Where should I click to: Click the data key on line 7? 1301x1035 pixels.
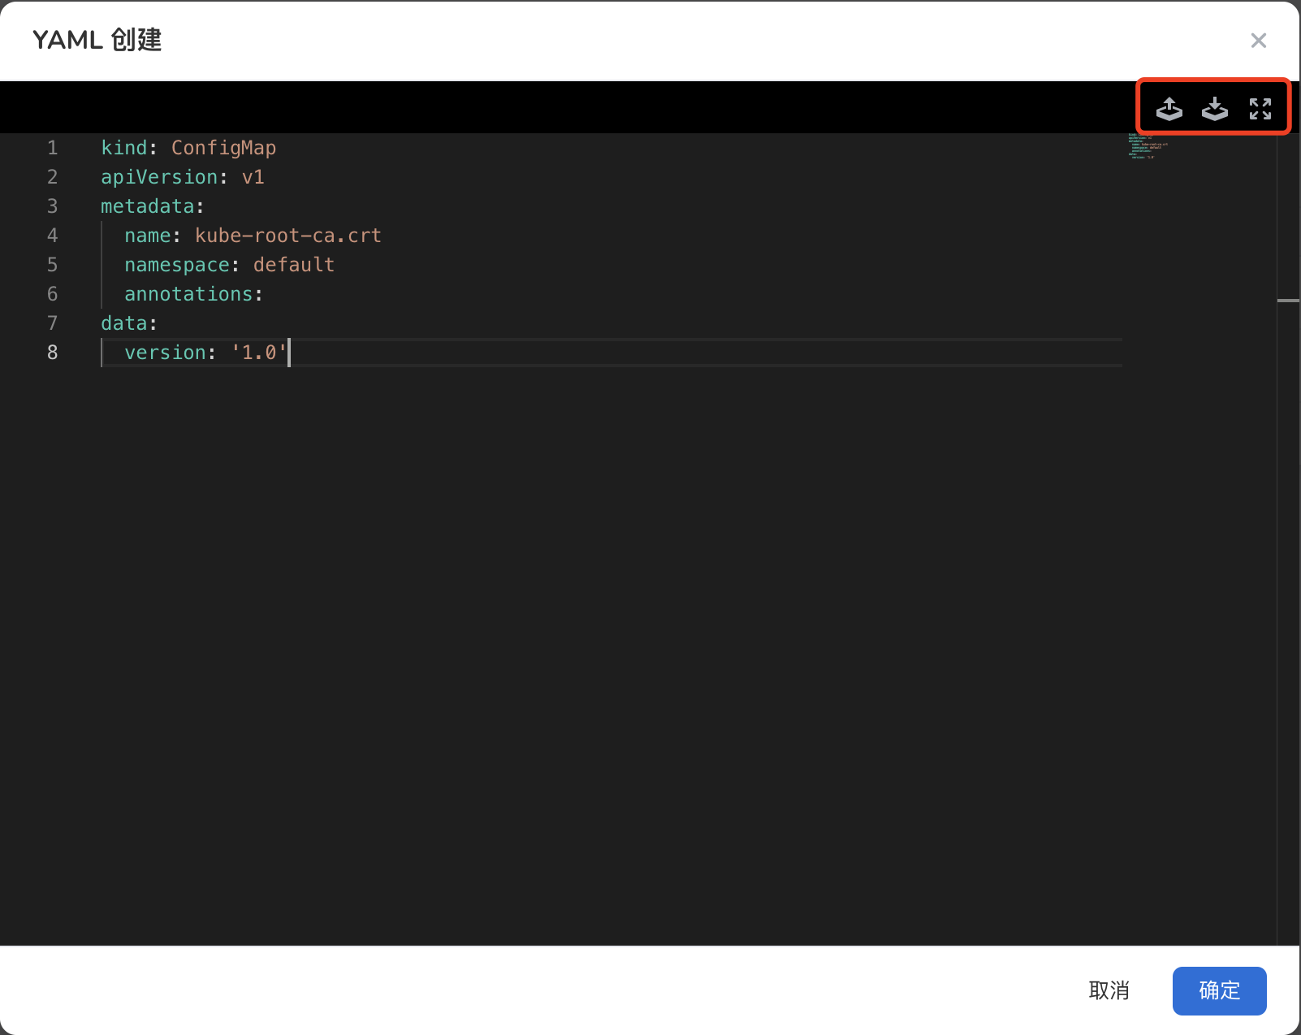[x=123, y=323]
